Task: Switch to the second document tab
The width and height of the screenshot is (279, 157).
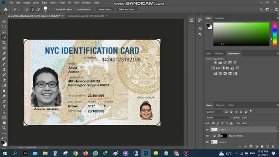Action: click(86, 16)
